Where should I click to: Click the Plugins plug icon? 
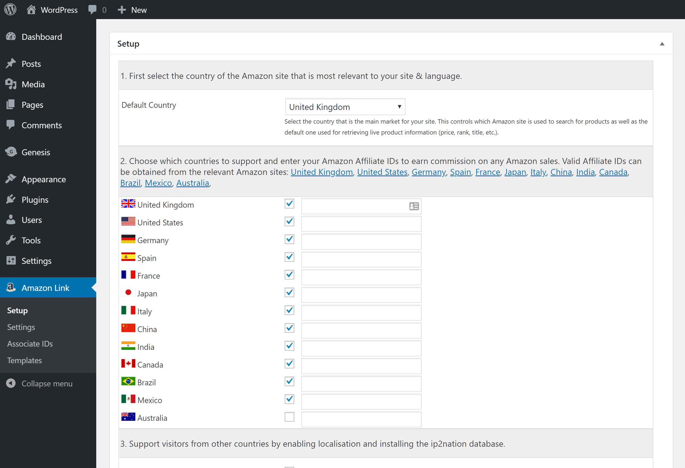(11, 199)
